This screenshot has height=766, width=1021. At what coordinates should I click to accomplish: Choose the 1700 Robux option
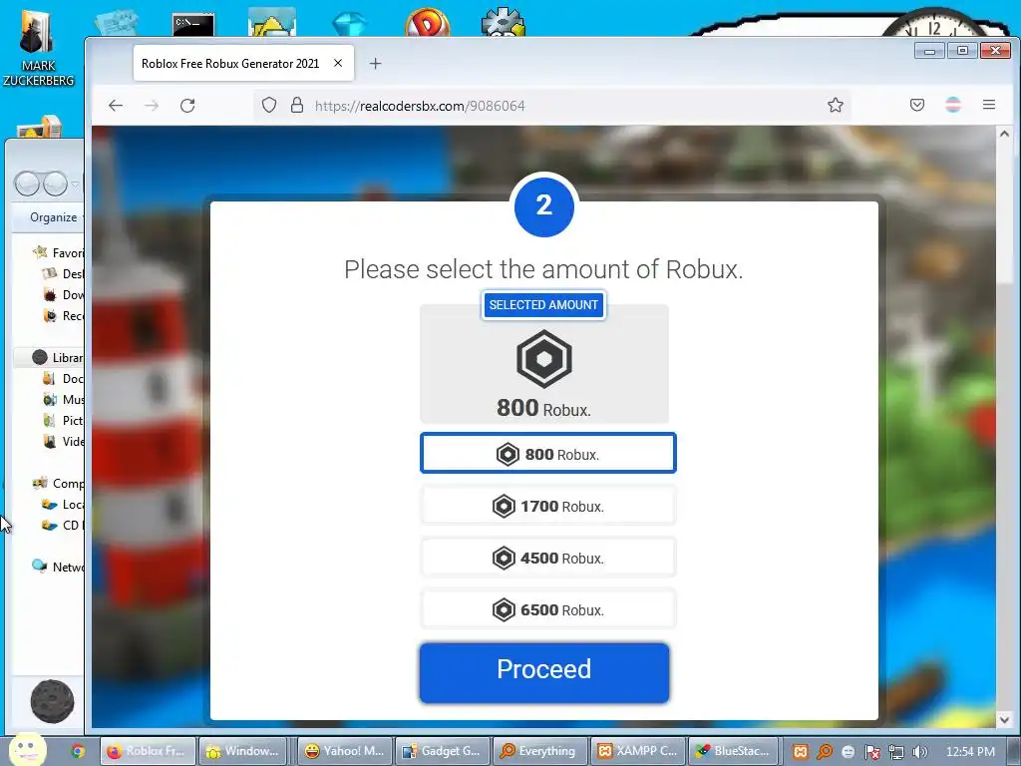548,506
